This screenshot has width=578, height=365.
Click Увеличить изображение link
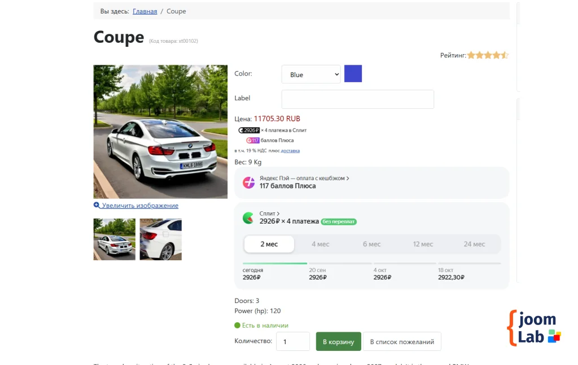(140, 205)
